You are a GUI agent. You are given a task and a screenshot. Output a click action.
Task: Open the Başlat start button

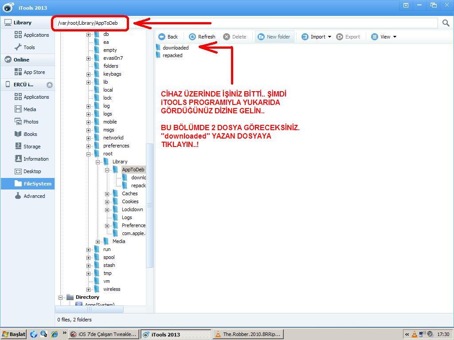(14, 334)
